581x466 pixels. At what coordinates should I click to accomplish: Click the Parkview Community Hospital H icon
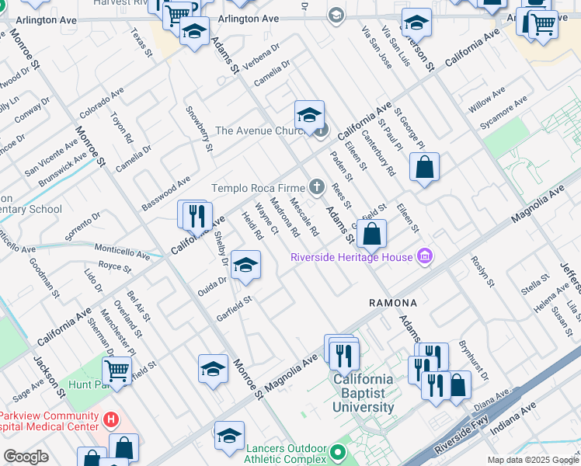pos(111,420)
